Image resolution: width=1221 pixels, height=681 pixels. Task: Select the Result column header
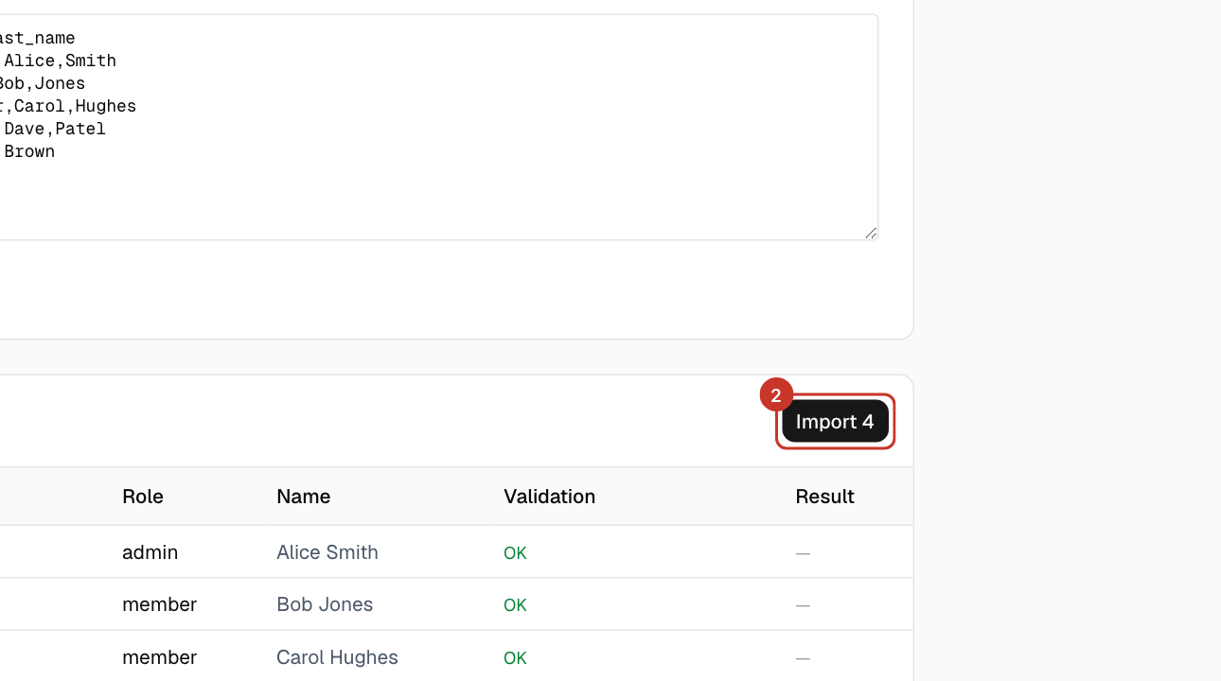click(825, 497)
